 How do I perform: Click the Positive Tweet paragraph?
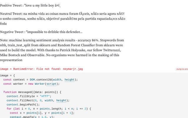click(30, 5)
